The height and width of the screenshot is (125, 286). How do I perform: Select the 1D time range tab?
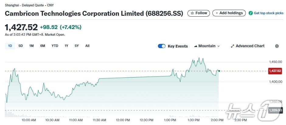click(10, 46)
